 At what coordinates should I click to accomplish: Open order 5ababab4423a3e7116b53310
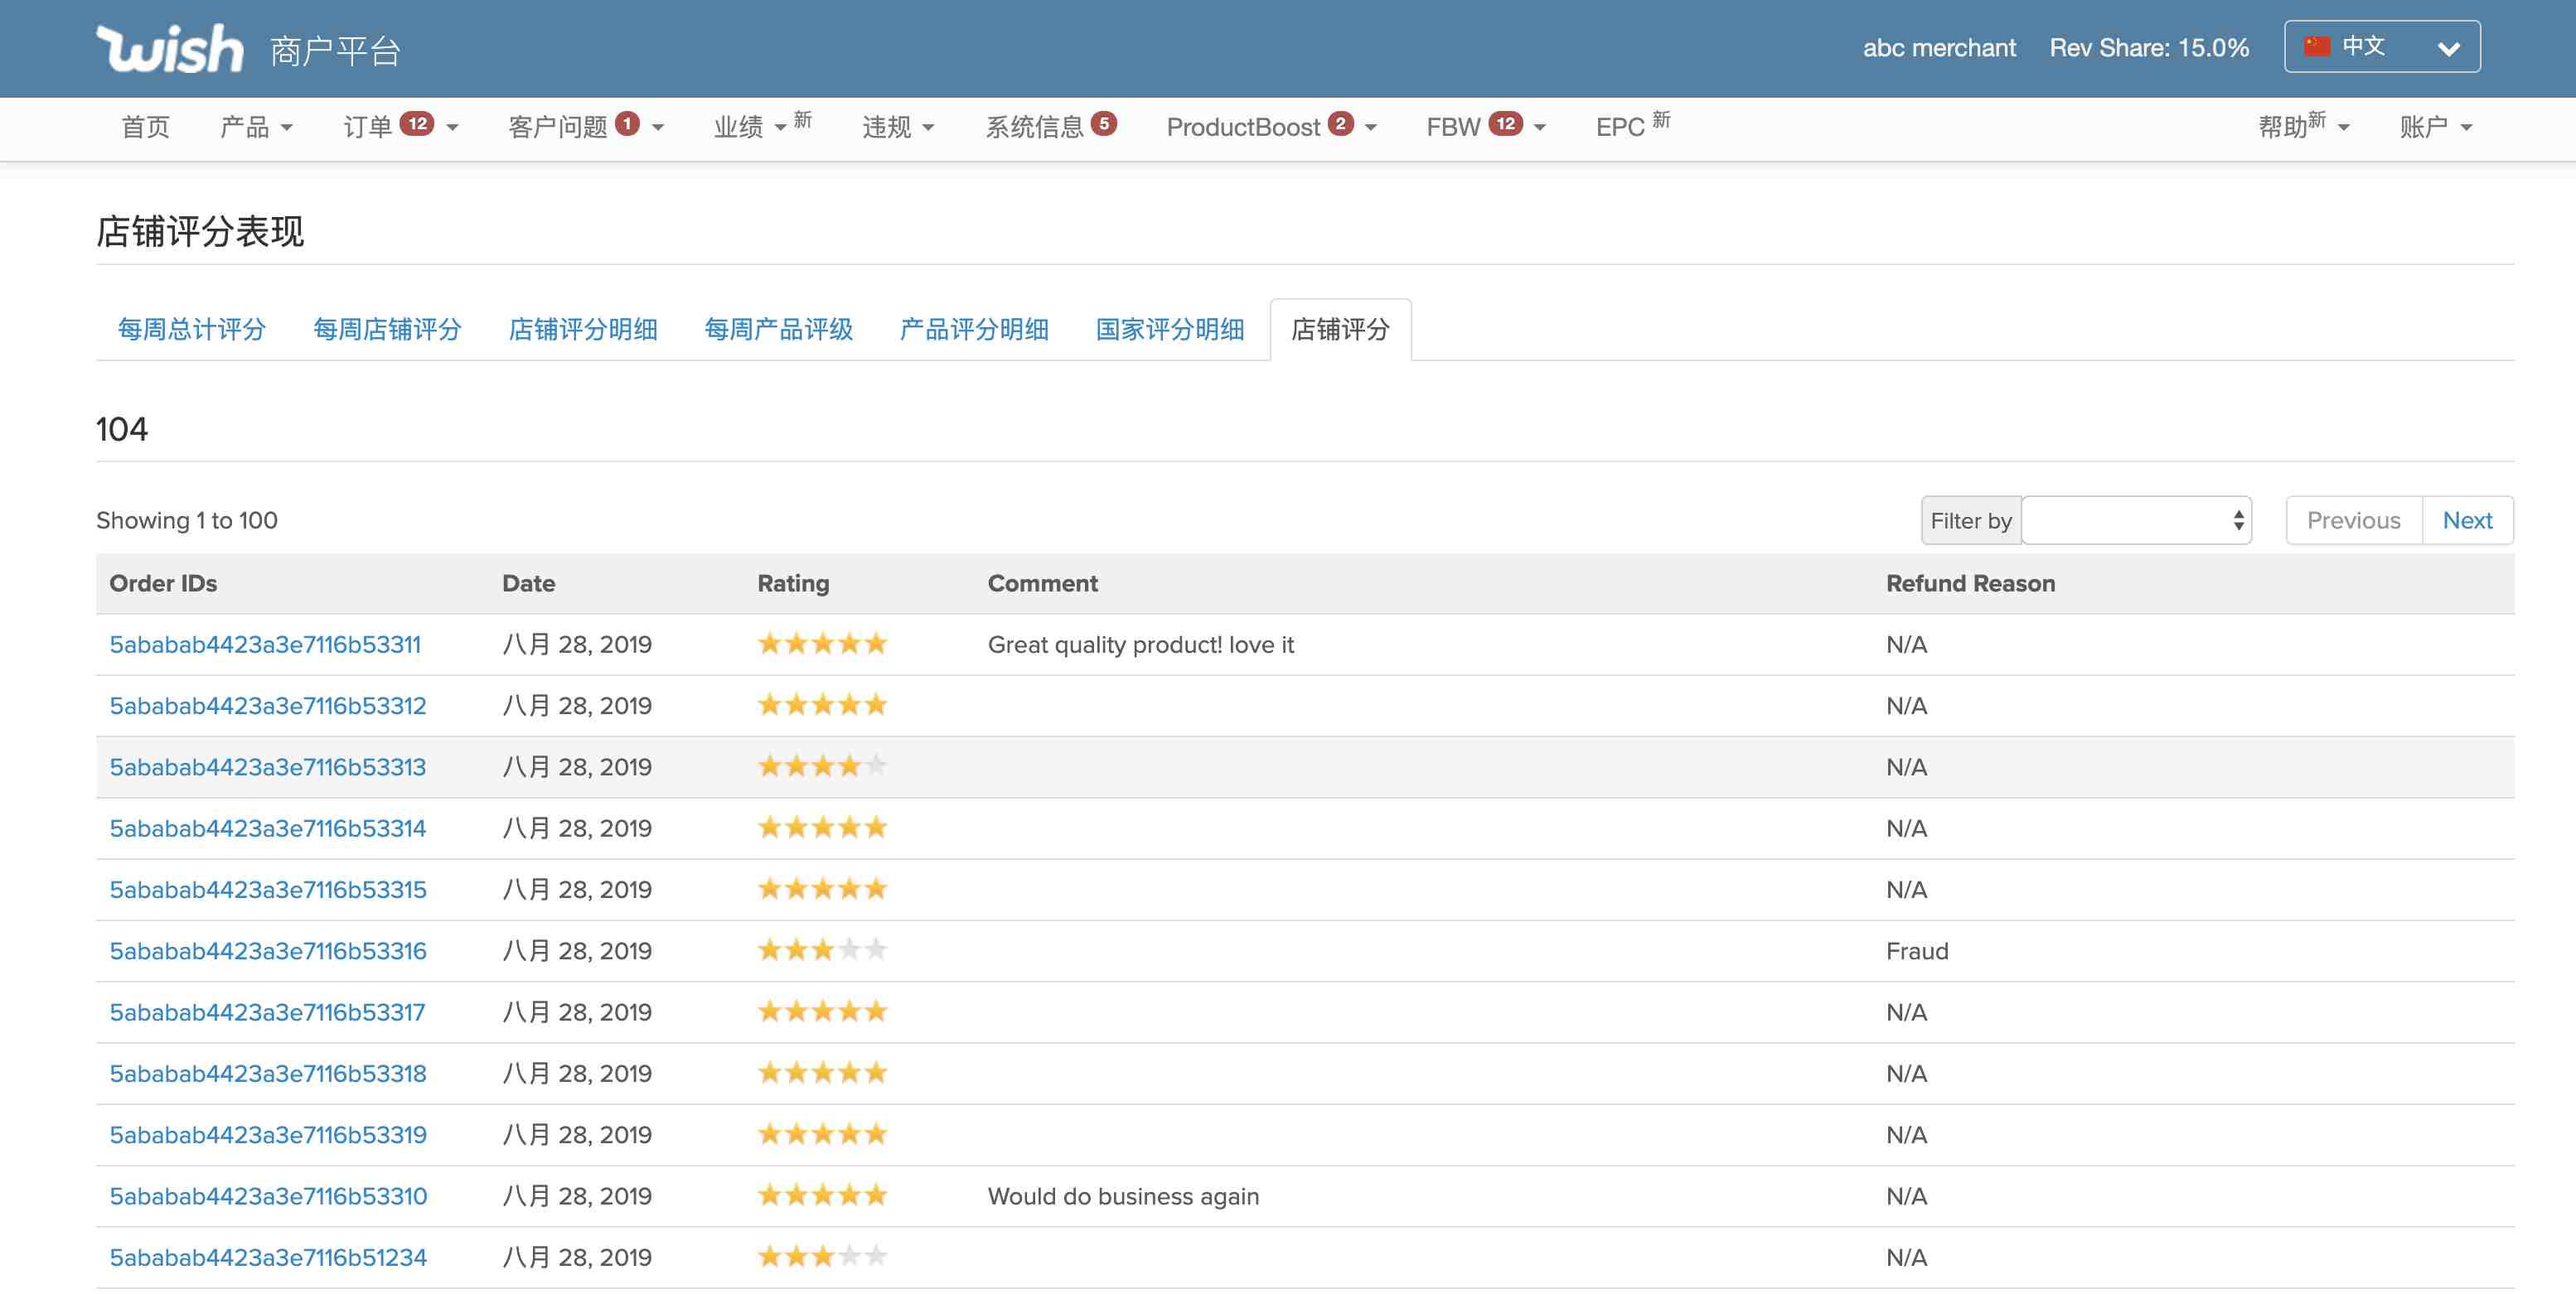pos(268,1196)
